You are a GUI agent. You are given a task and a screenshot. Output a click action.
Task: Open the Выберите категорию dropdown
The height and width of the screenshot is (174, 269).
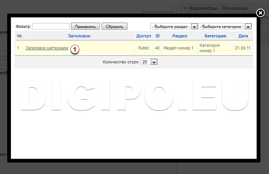pyautogui.click(x=225, y=27)
